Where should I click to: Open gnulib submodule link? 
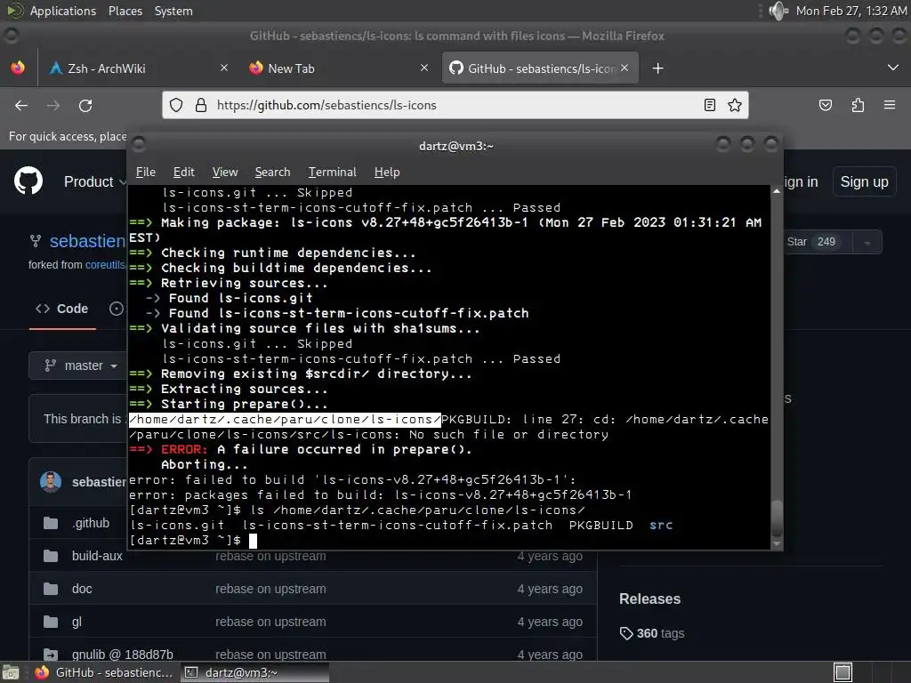coord(123,655)
